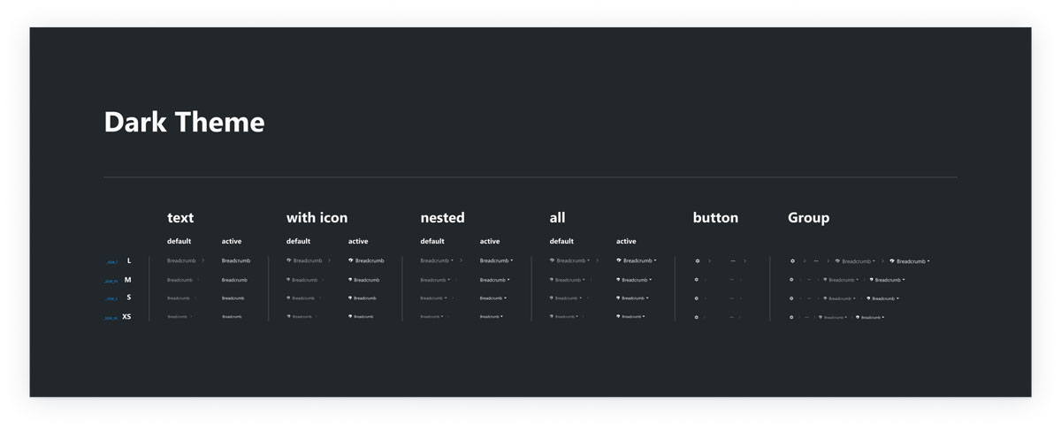Click the ellipsis icon in Group section, L row
The width and height of the screenshot is (1061, 429).
[x=815, y=261]
